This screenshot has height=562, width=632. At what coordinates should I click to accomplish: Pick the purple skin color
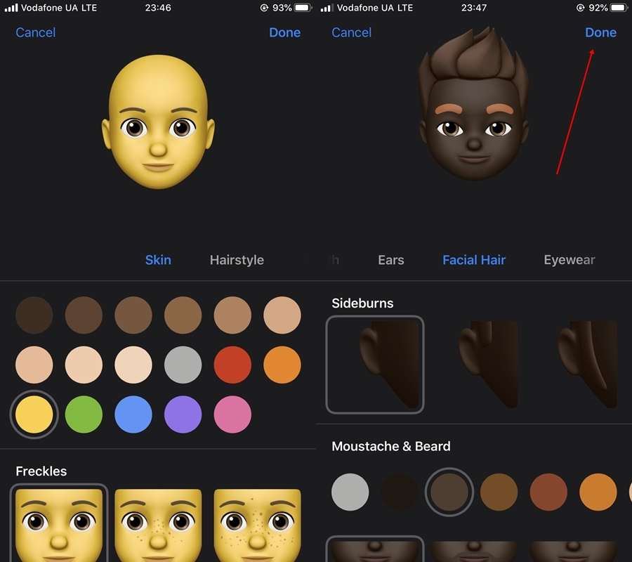(x=183, y=414)
